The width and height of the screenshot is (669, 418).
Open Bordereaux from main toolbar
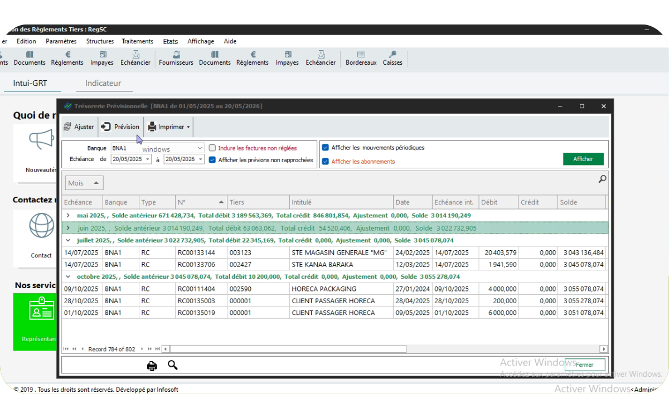[x=361, y=59]
